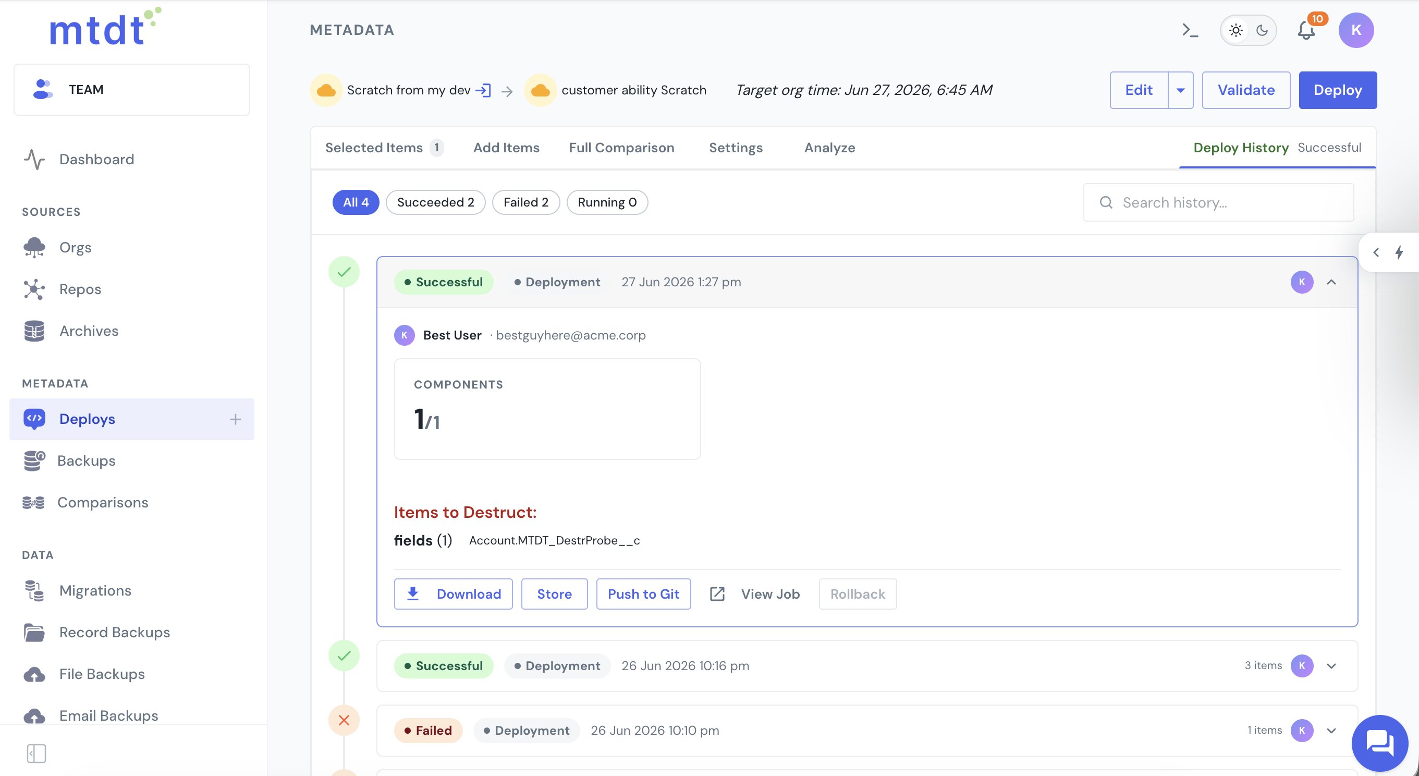
Task: Click the Push to Git button
Action: point(643,594)
